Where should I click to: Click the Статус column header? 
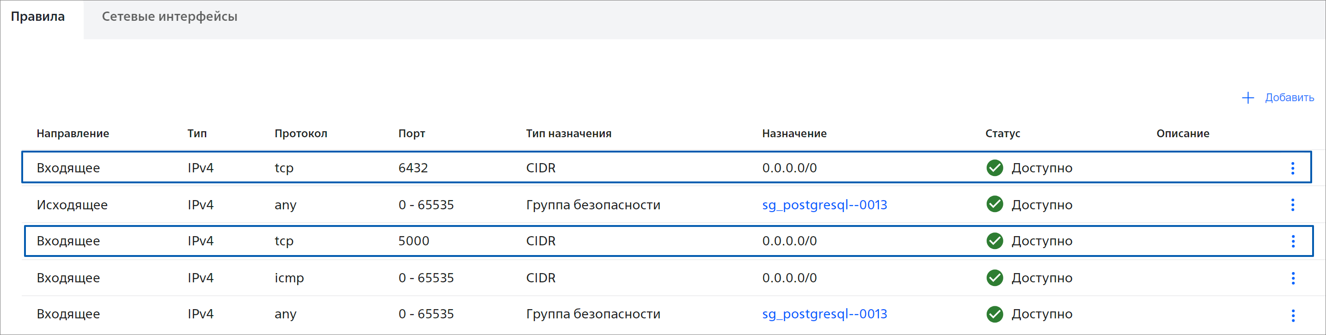1003,133
